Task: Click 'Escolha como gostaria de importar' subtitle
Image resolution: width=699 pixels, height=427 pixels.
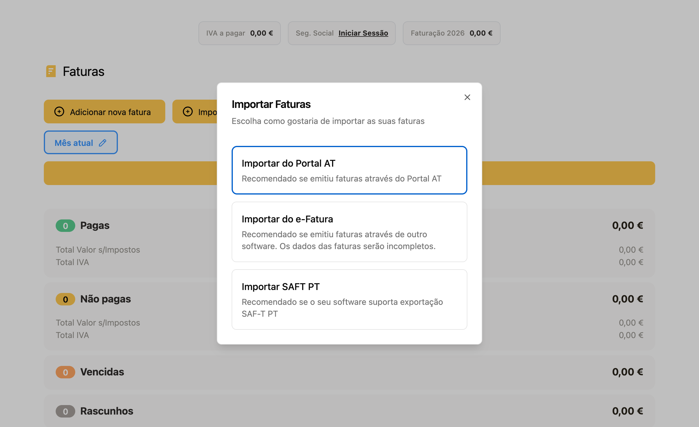Action: click(328, 121)
